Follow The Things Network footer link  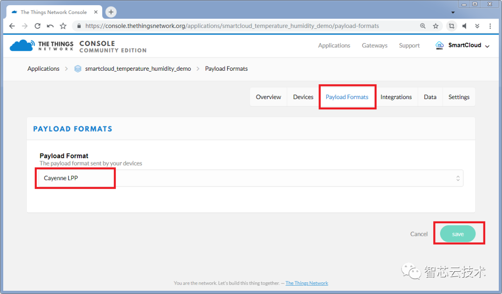tap(307, 283)
